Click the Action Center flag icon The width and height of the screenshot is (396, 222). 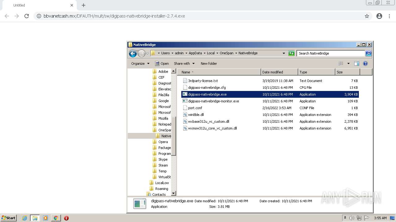pyautogui.click(x=367, y=218)
